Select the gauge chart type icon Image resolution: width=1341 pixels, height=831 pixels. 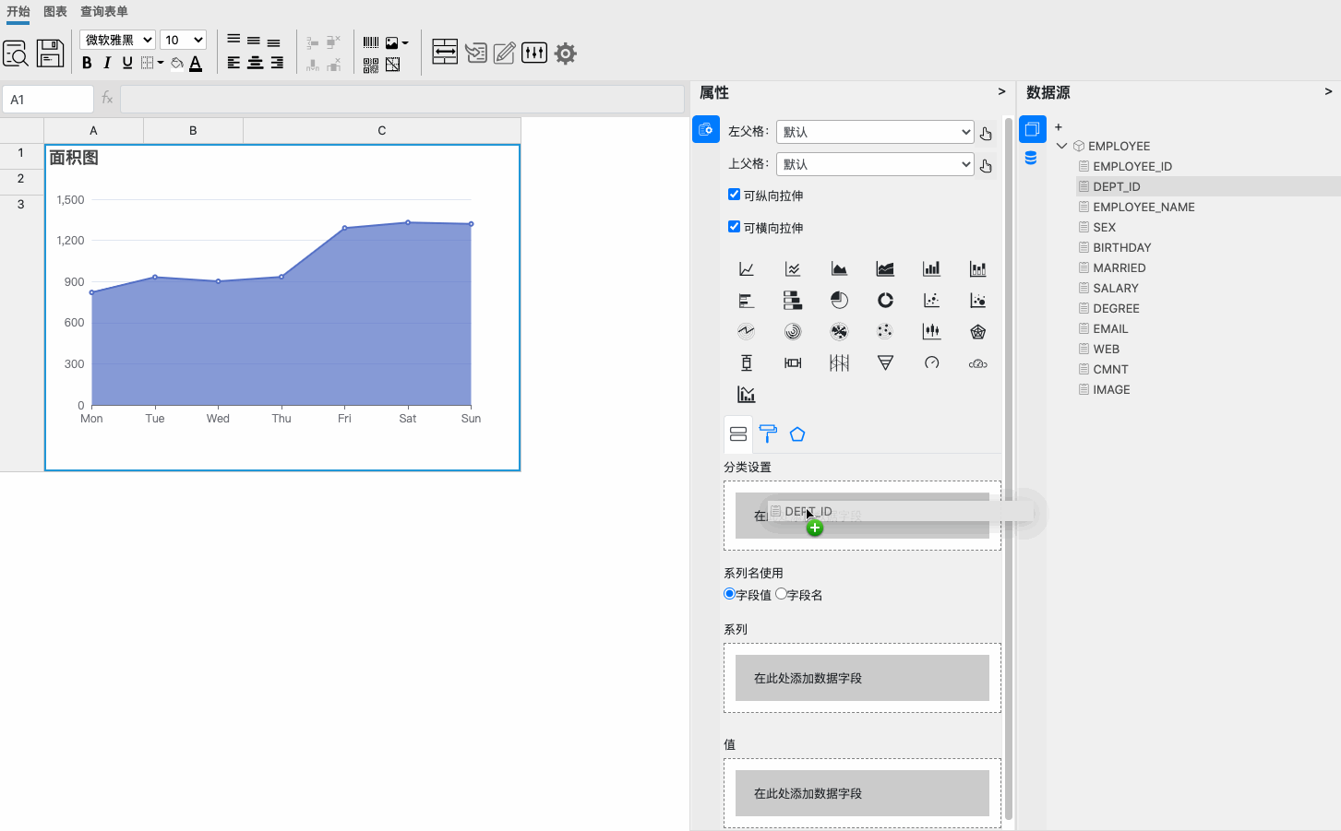pos(931,362)
